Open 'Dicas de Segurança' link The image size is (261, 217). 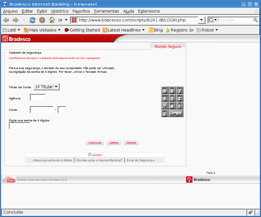140,160
